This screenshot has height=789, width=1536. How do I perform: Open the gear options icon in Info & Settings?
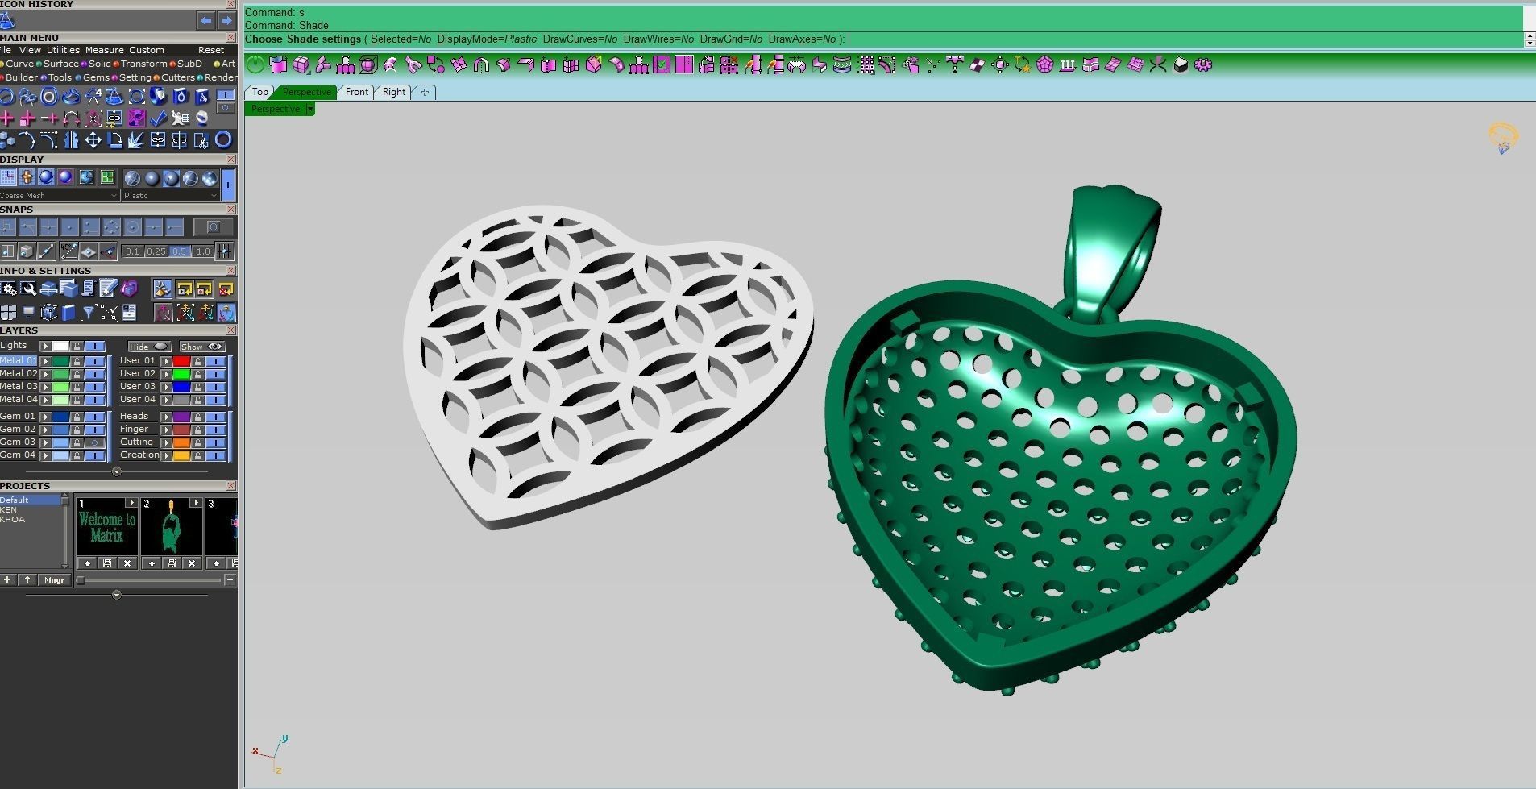(x=9, y=289)
